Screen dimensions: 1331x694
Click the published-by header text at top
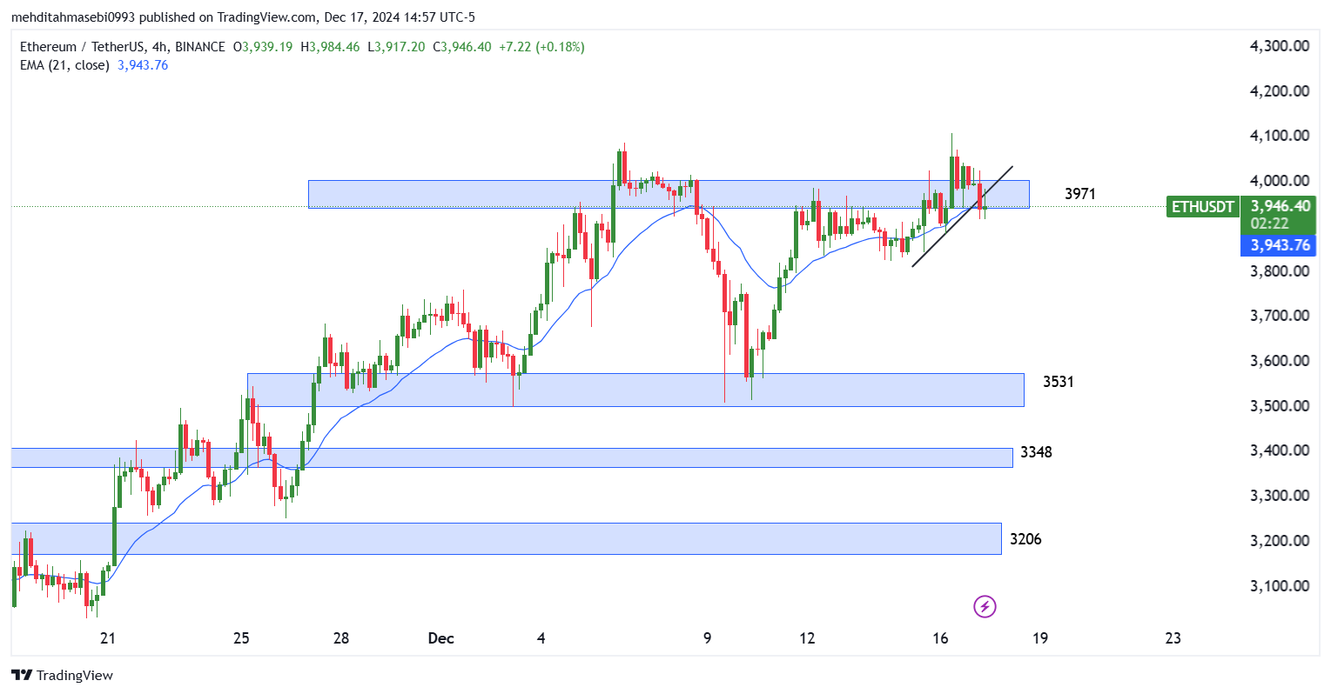pos(243,17)
